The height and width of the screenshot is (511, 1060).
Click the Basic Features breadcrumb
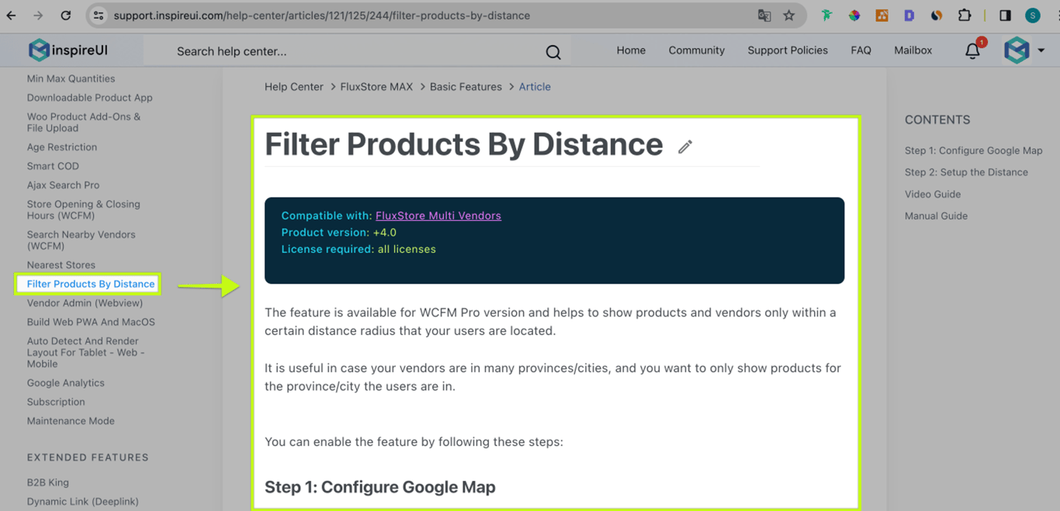466,87
